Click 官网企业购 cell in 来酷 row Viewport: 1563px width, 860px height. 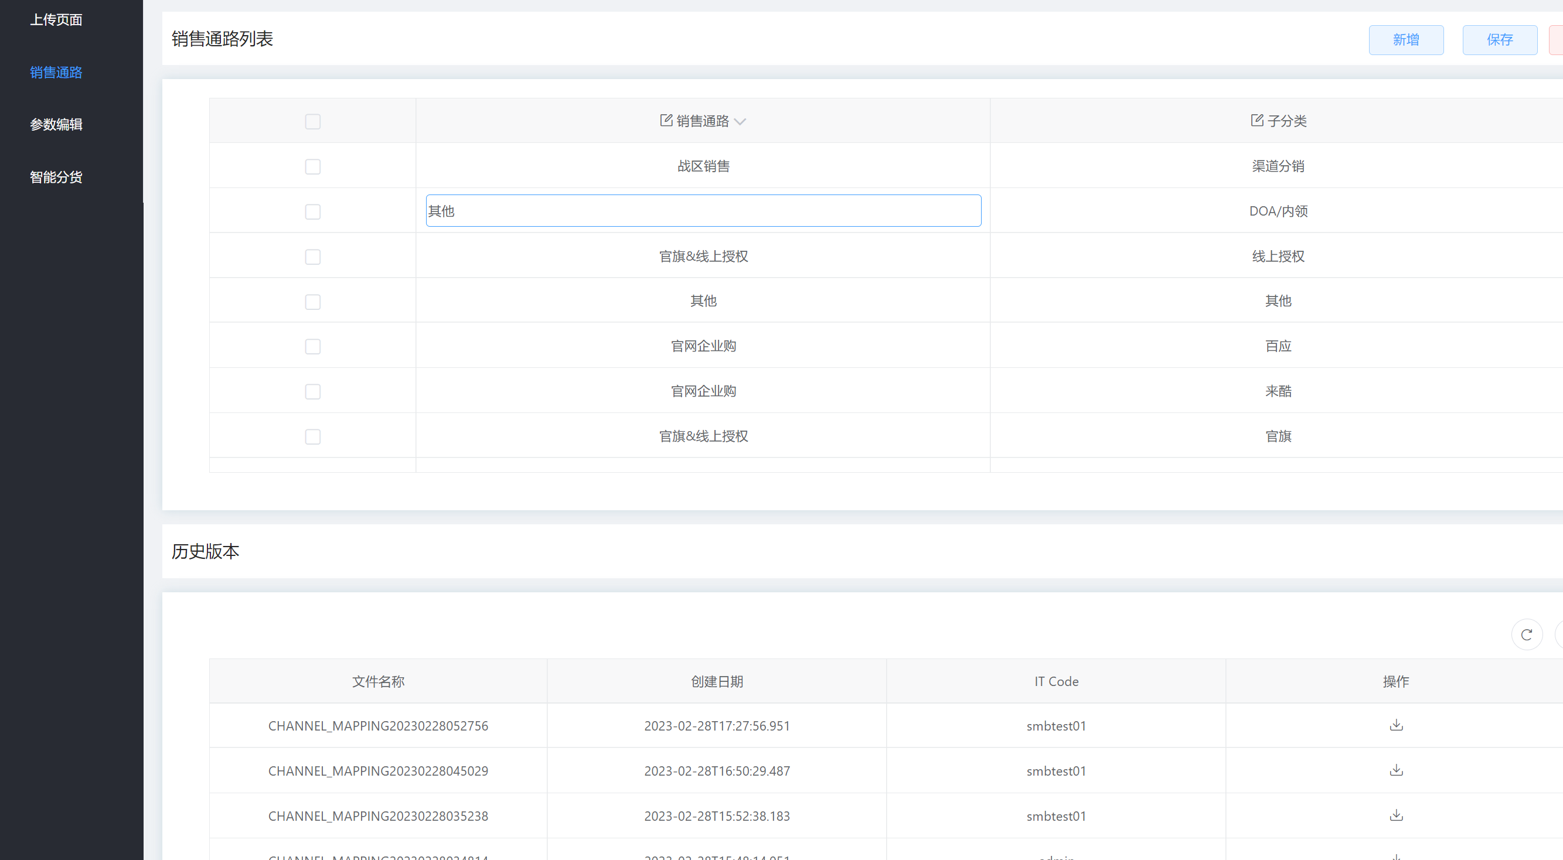[703, 391]
